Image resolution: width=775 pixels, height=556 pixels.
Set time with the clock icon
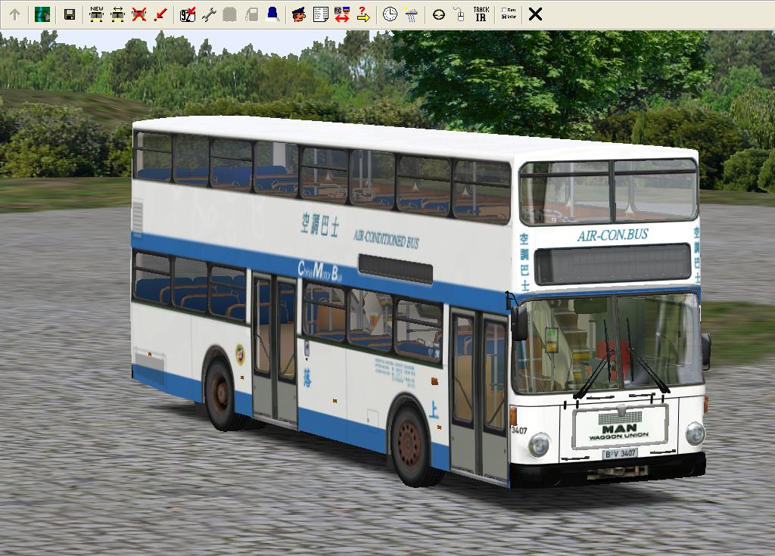(390, 14)
